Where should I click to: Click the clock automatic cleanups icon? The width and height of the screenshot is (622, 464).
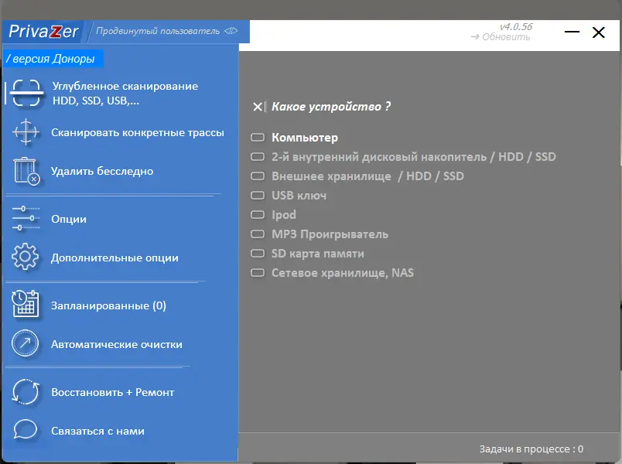(26, 343)
